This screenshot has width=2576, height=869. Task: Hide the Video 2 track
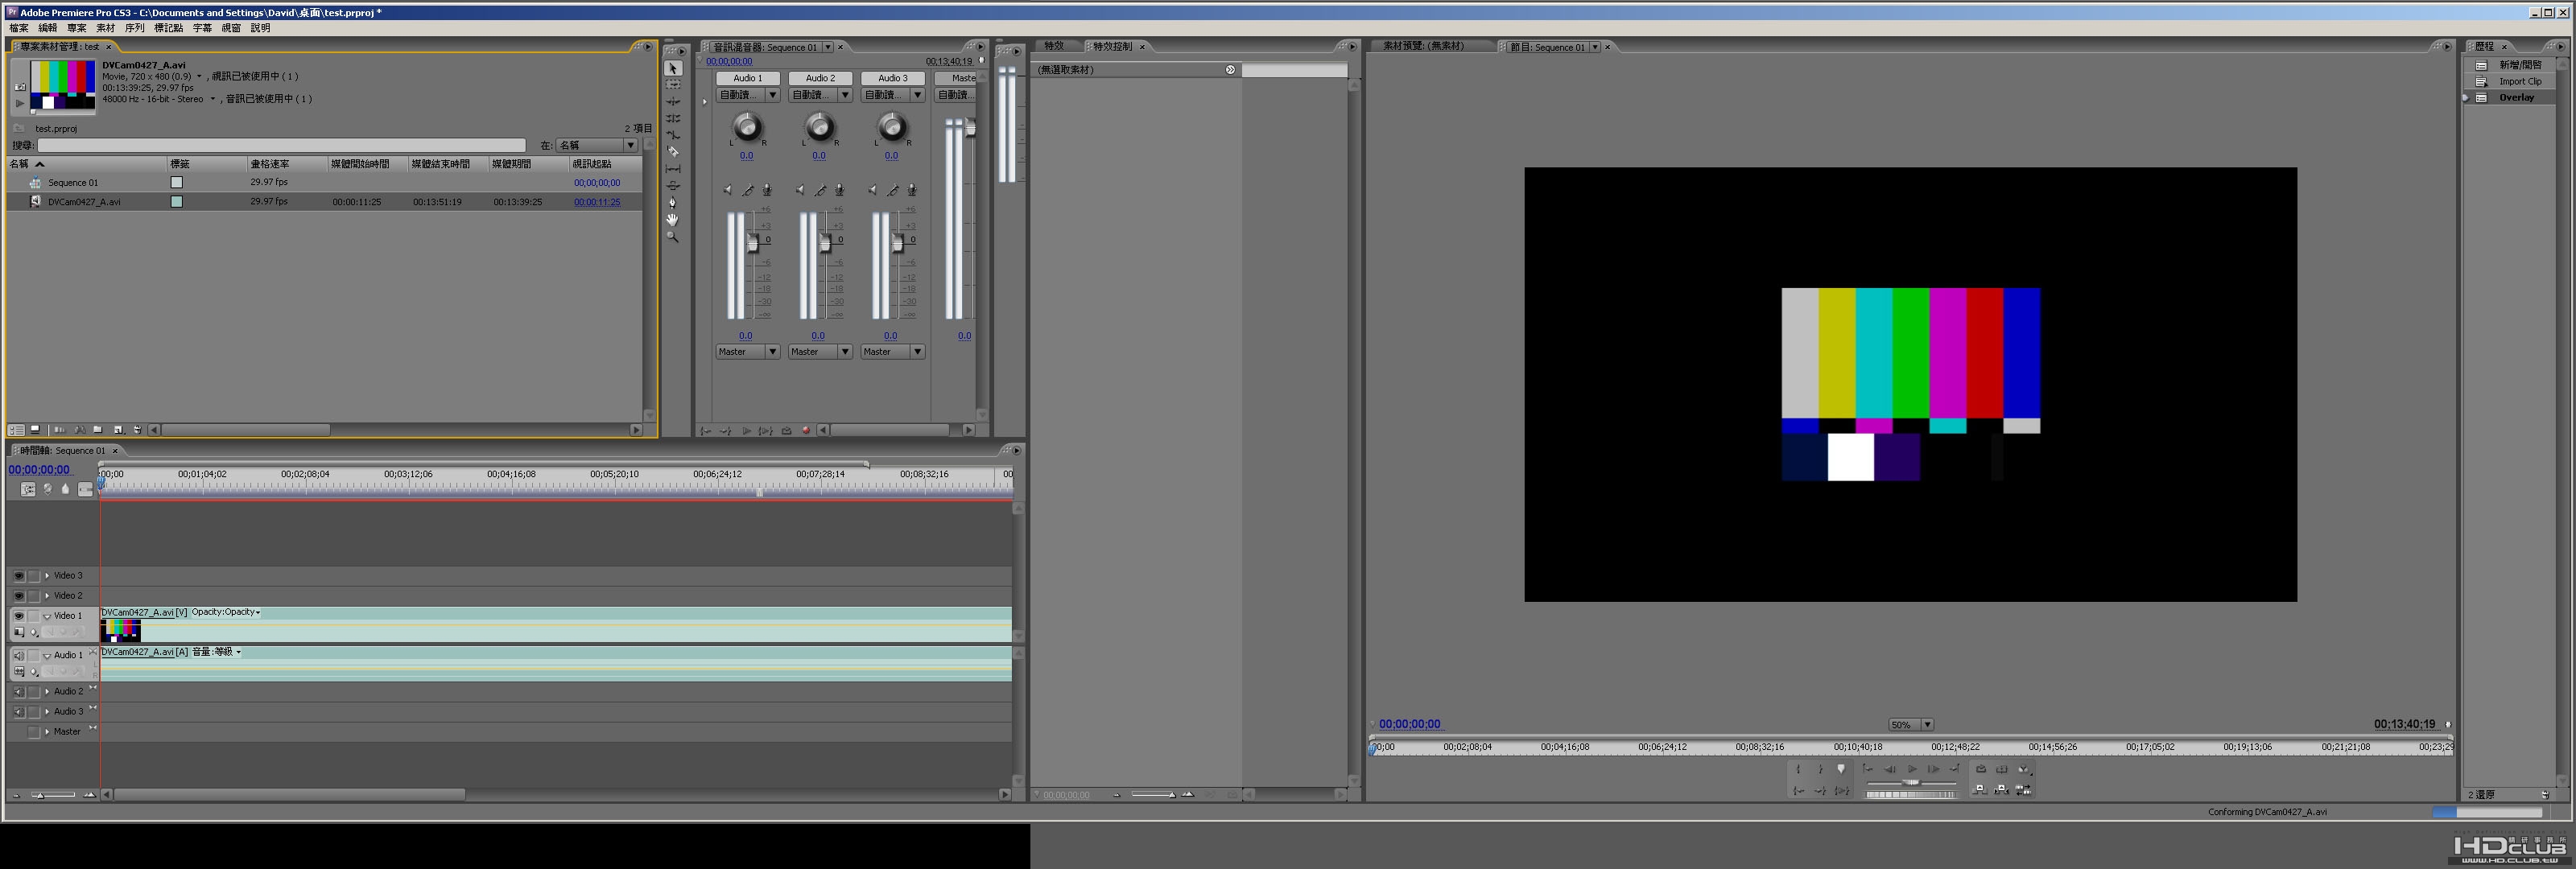tap(18, 596)
